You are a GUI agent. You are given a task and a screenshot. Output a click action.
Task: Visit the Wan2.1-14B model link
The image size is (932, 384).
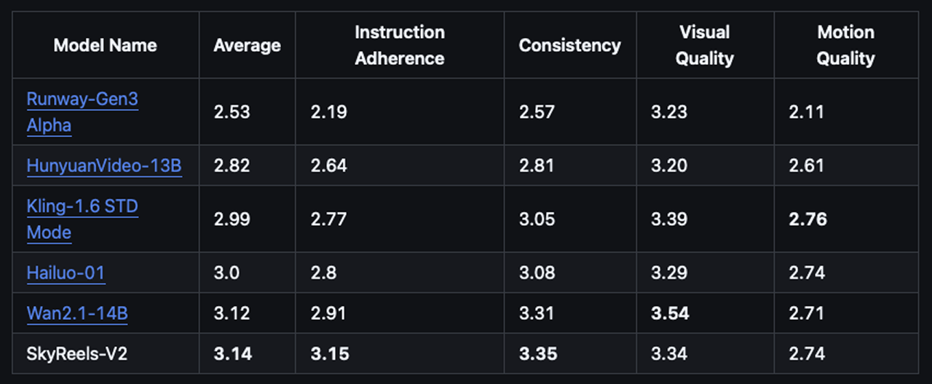tap(77, 313)
